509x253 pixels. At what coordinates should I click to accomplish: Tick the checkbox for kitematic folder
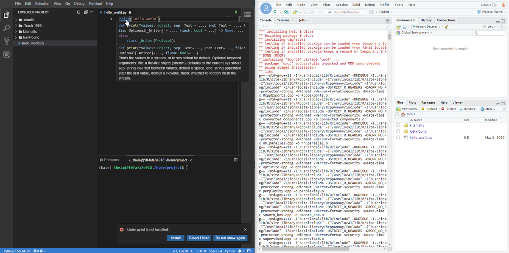point(398,125)
